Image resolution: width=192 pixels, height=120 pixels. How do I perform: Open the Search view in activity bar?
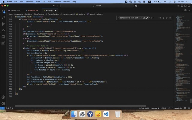pos(3,18)
